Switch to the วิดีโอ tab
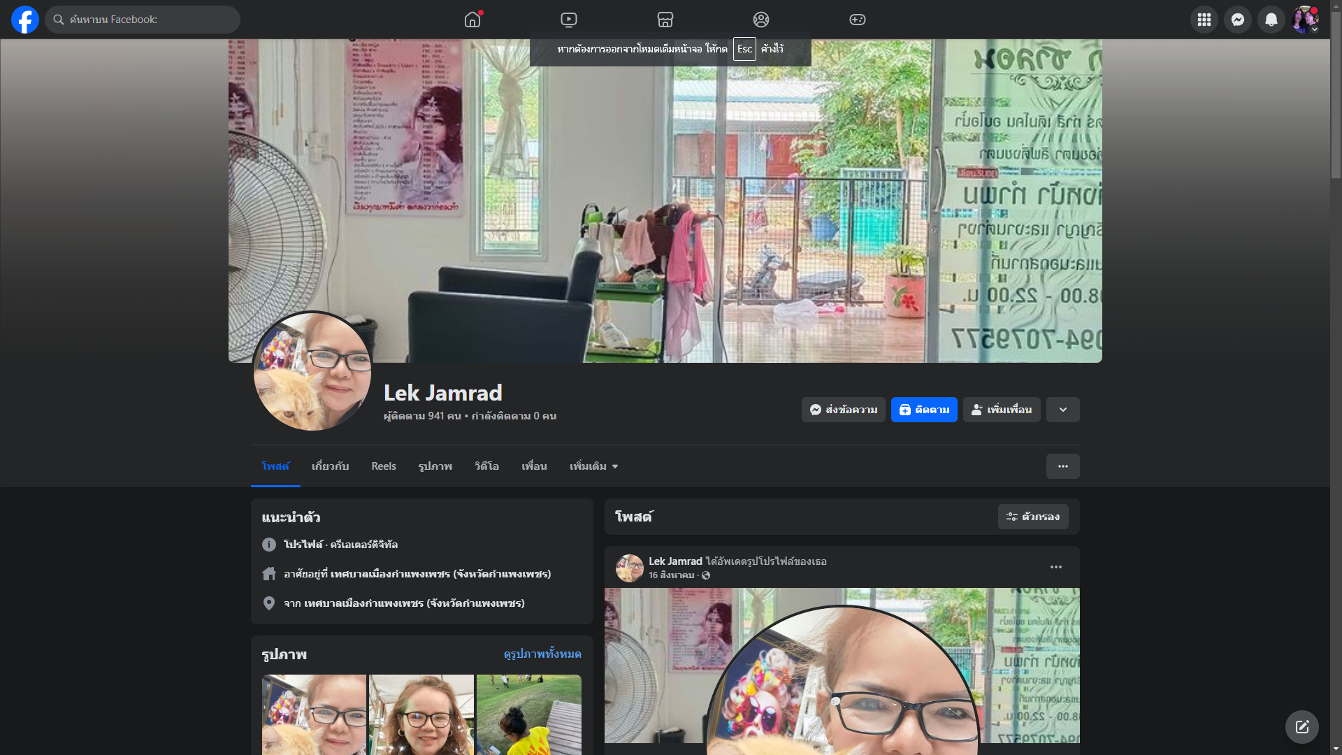1342x755 pixels. 486,466
